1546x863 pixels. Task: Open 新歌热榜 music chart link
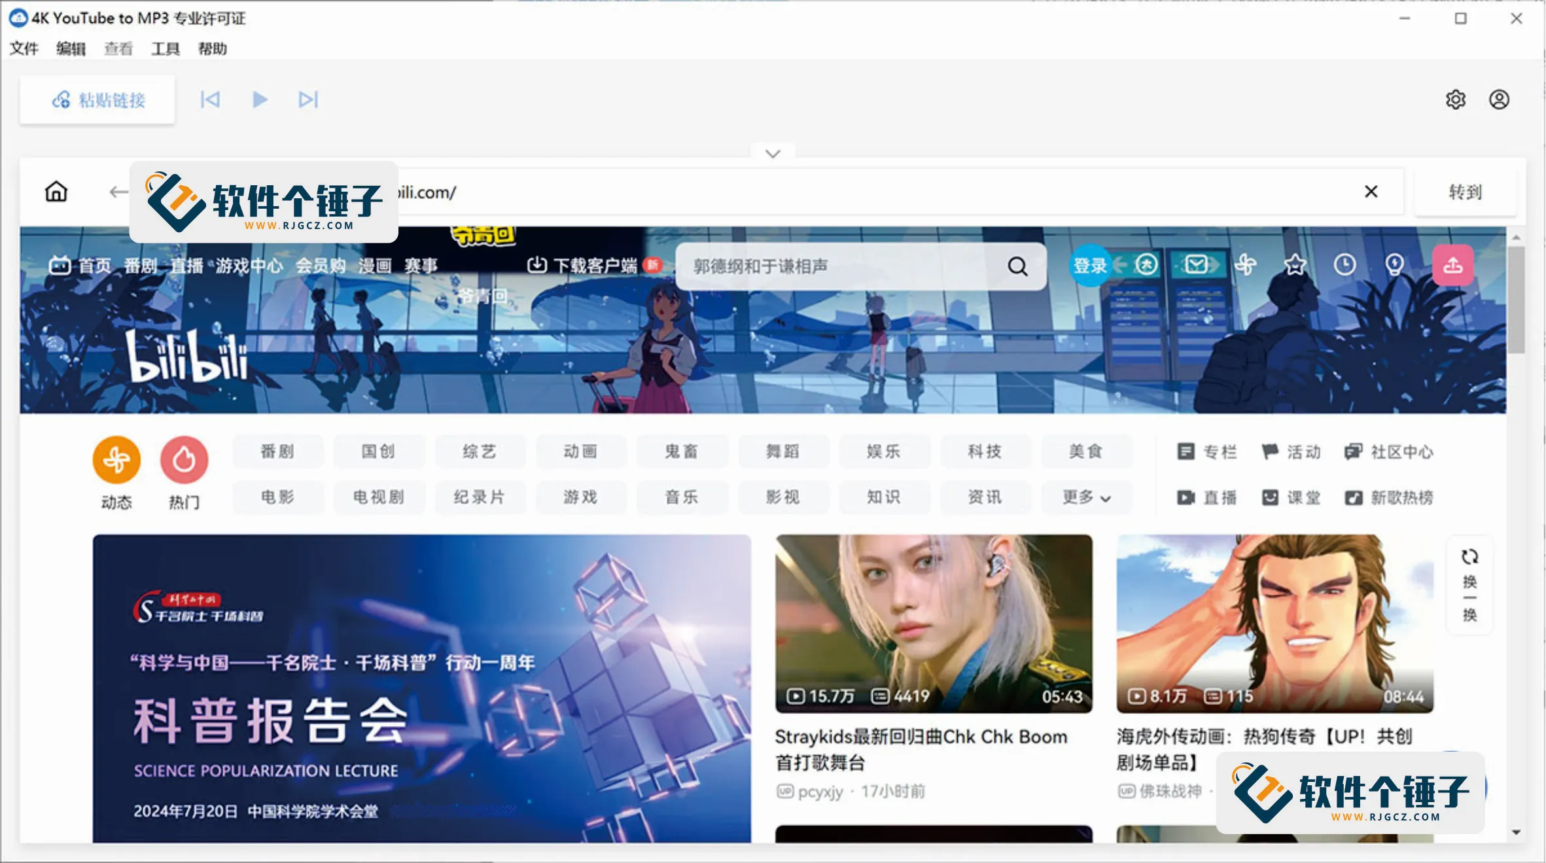[1388, 497]
